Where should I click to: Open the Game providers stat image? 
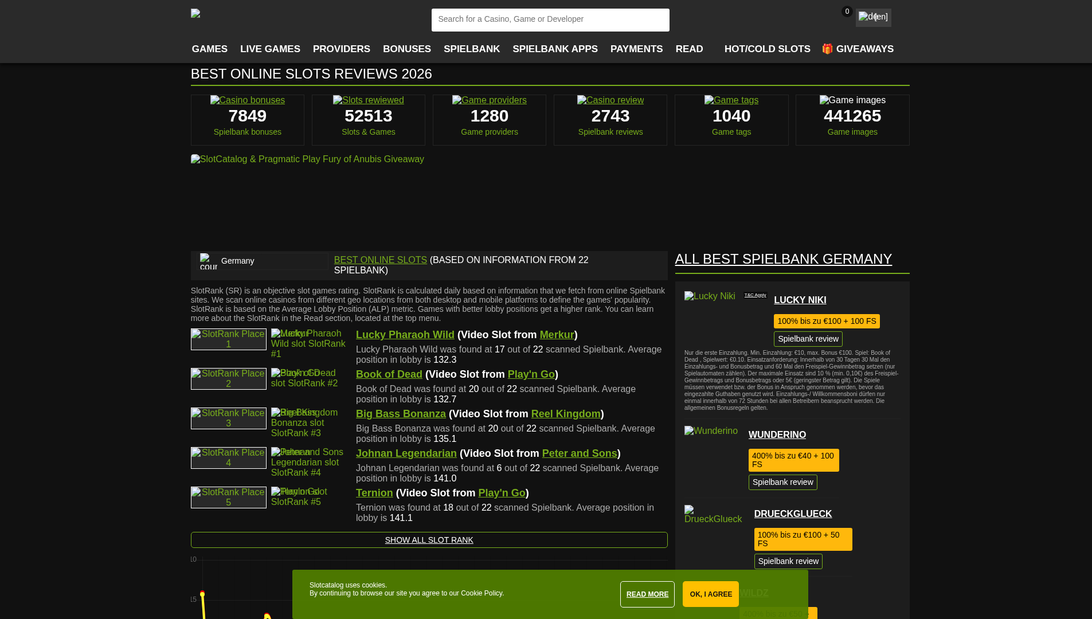click(490, 100)
